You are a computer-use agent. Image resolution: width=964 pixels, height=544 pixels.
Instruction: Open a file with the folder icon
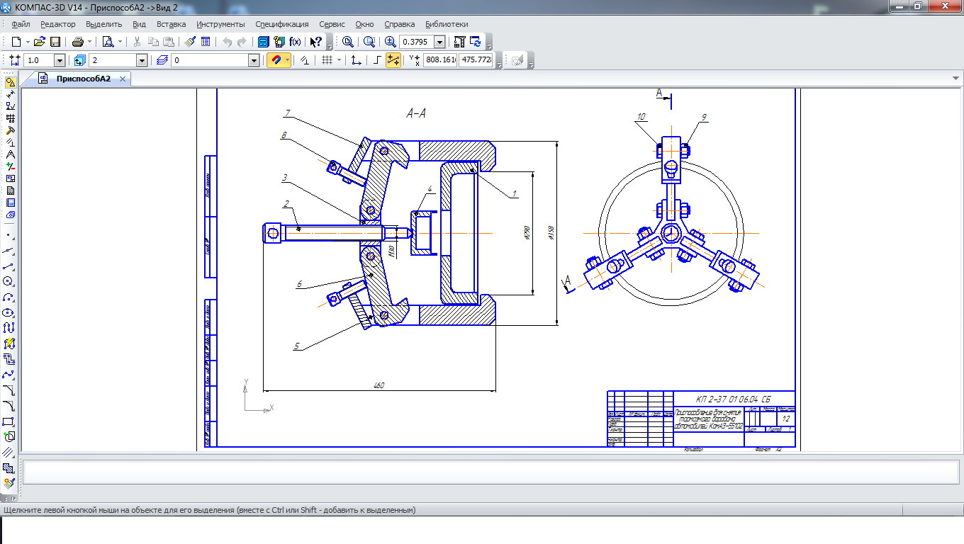40,42
